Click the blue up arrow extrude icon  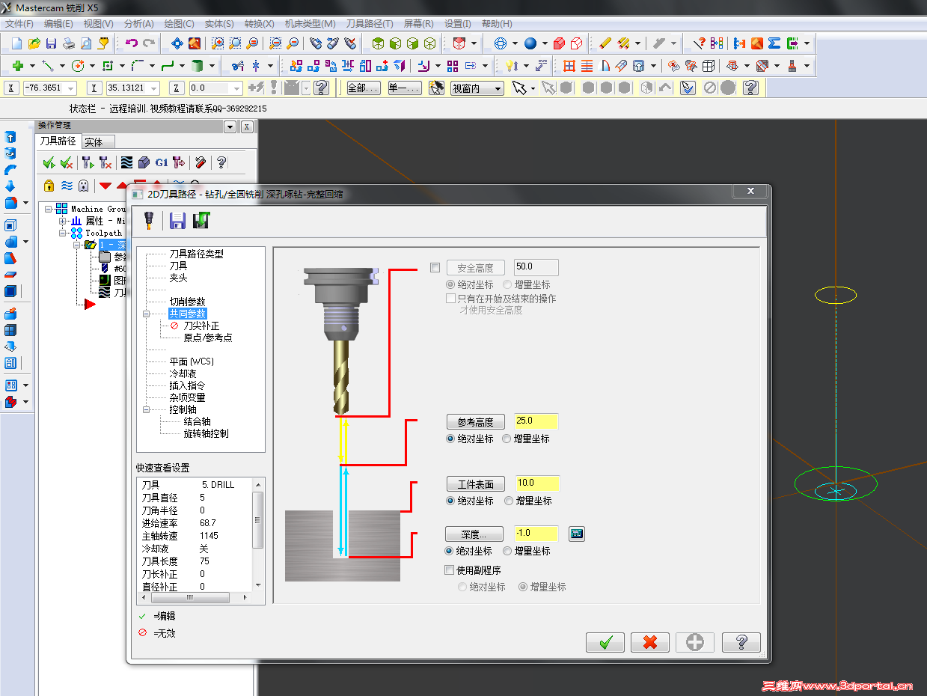tap(10, 137)
